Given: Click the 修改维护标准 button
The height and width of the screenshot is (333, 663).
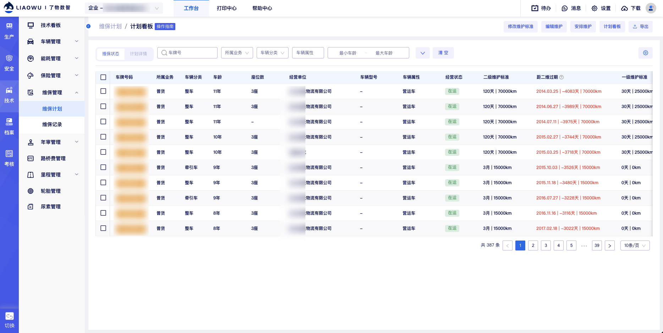Looking at the screenshot, I should point(520,27).
